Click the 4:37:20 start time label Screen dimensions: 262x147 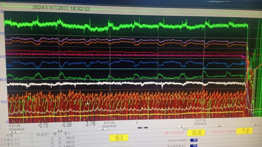14,125
